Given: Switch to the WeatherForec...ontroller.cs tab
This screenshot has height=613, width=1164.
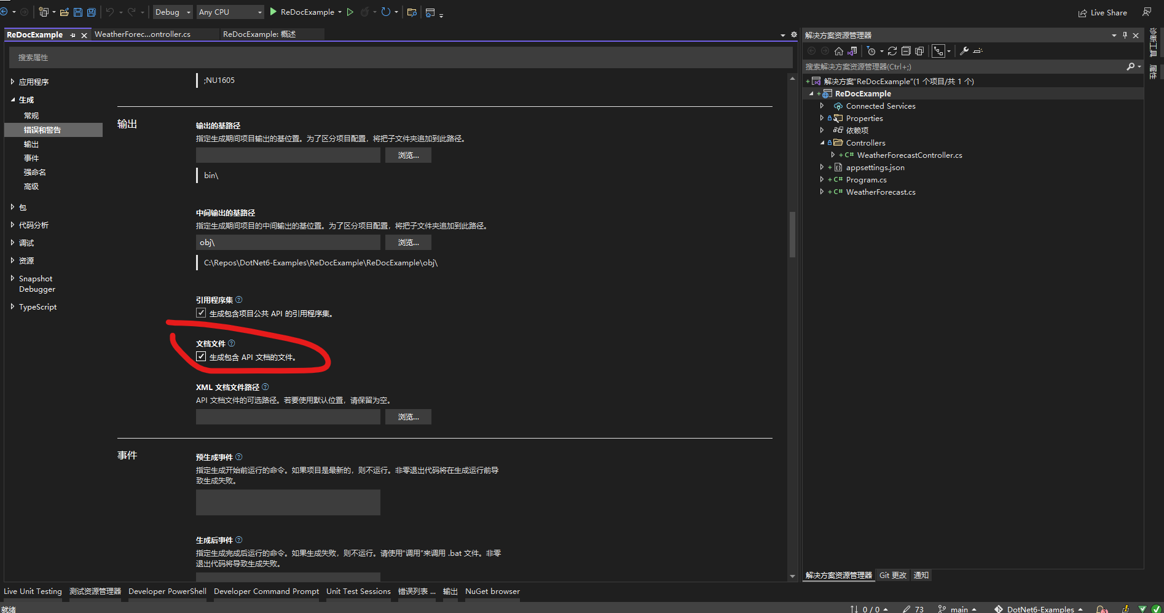Looking at the screenshot, I should (143, 34).
